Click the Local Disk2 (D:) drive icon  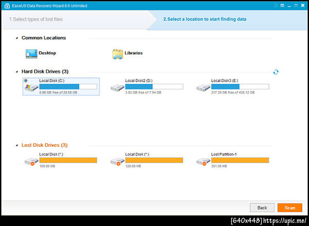click(x=117, y=88)
